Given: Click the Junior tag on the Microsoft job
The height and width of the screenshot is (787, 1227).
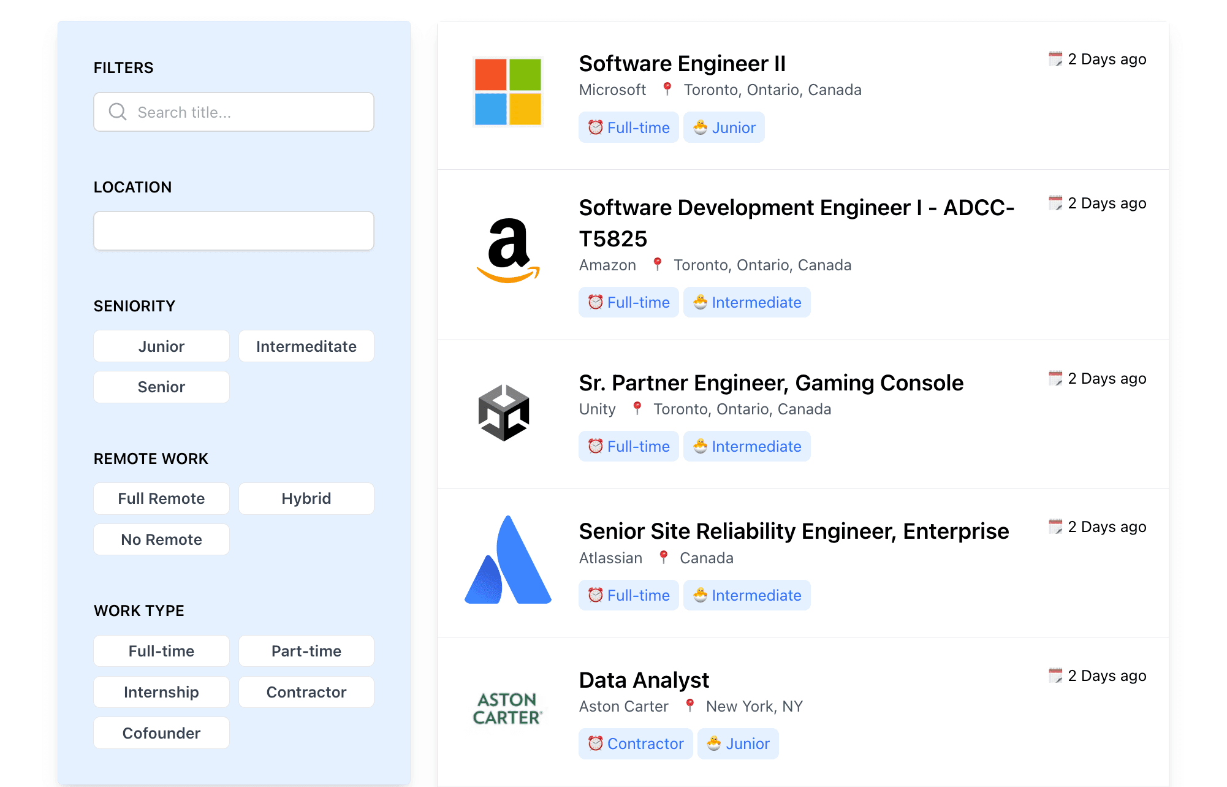Looking at the screenshot, I should click(724, 127).
